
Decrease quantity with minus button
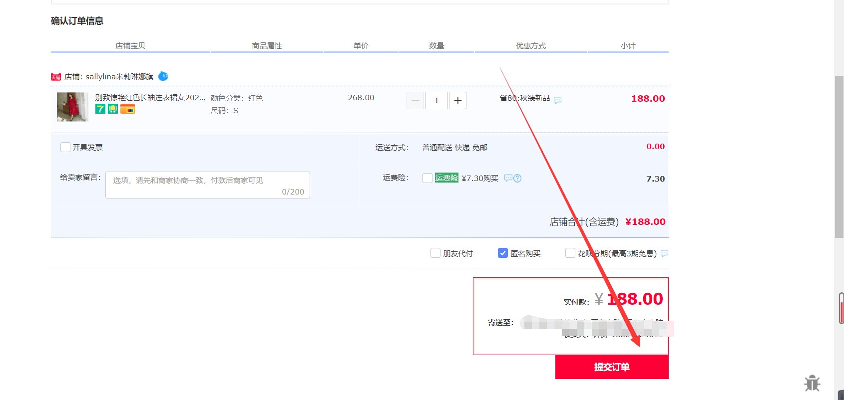[415, 100]
